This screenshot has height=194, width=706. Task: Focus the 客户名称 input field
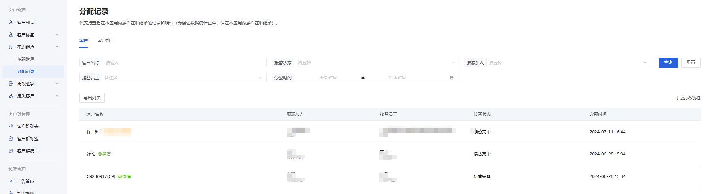[x=184, y=63]
